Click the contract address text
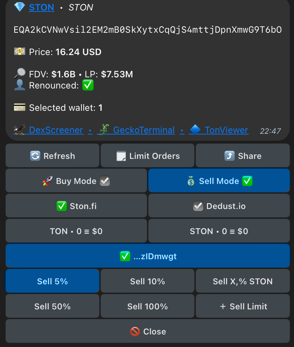 [148, 30]
